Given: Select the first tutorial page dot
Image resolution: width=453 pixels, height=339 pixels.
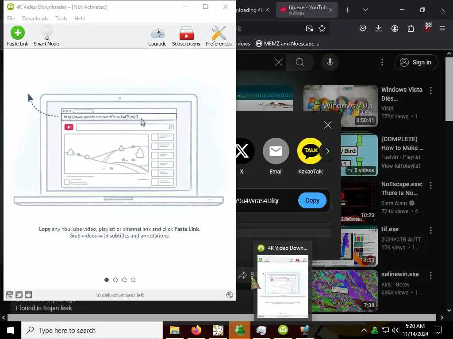Looking at the screenshot, I should point(107,279).
